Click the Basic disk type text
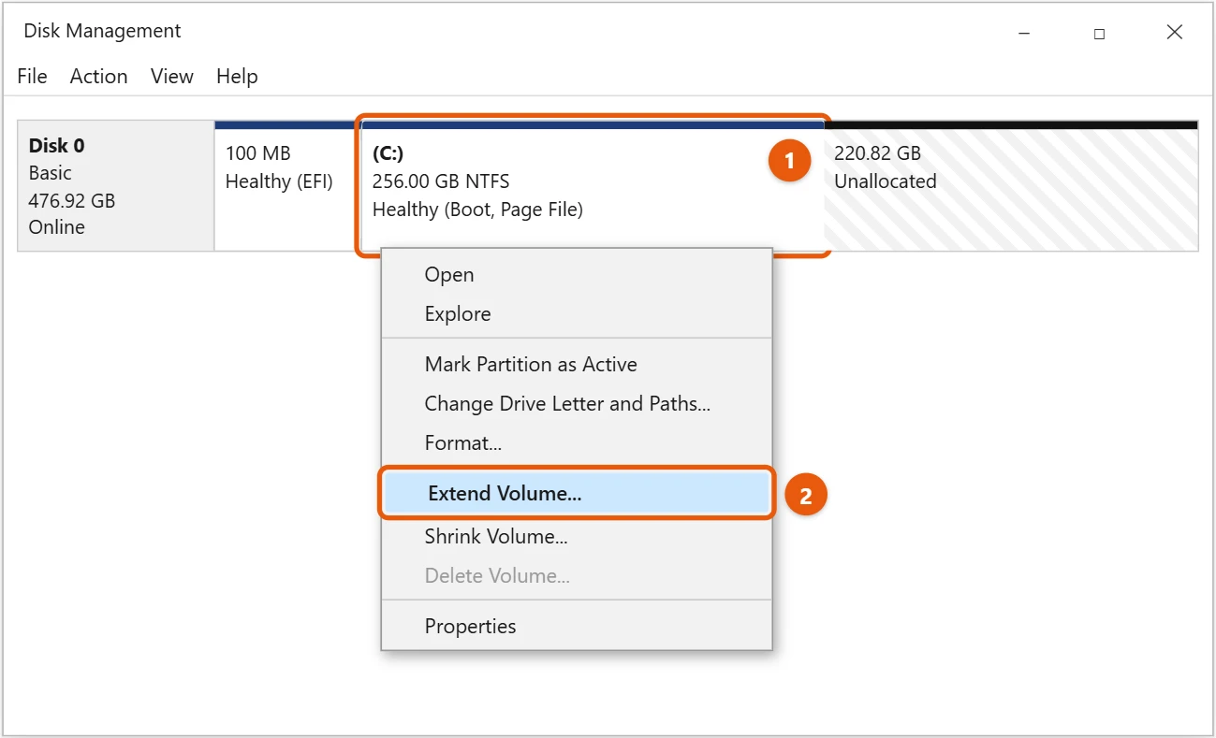 pos(51,173)
